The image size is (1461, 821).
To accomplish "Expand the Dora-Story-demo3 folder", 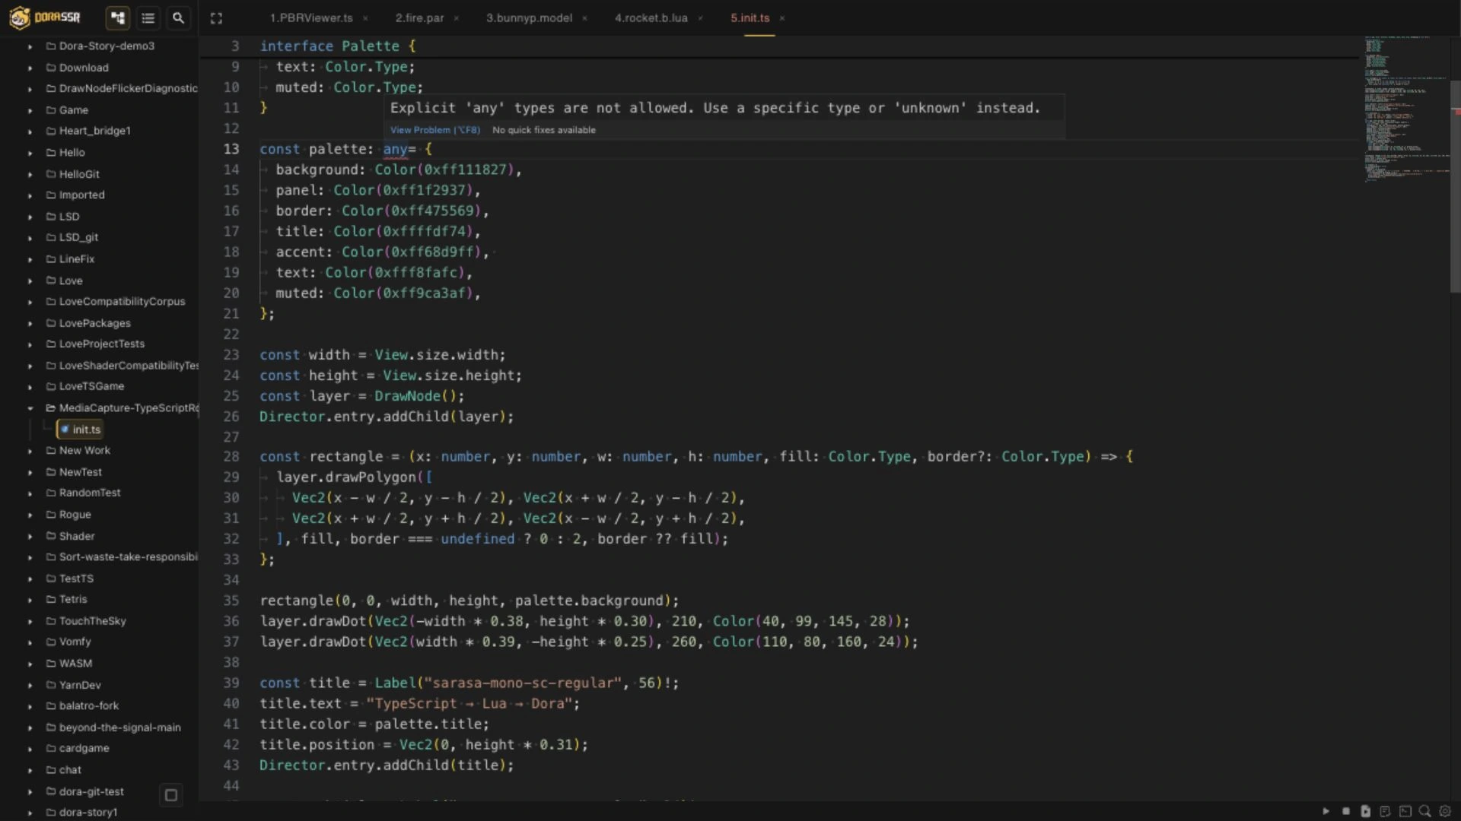I will 30,46.
